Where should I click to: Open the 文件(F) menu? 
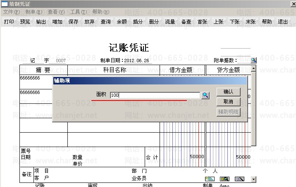tap(12, 12)
